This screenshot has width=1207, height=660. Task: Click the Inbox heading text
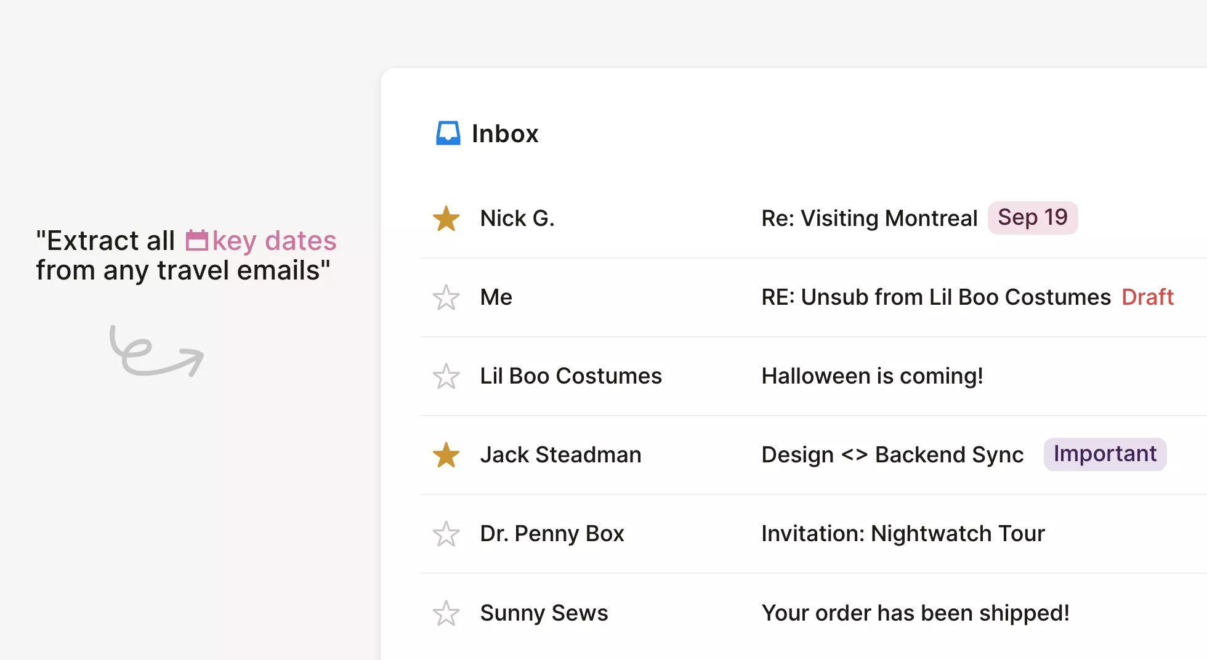[x=505, y=134]
